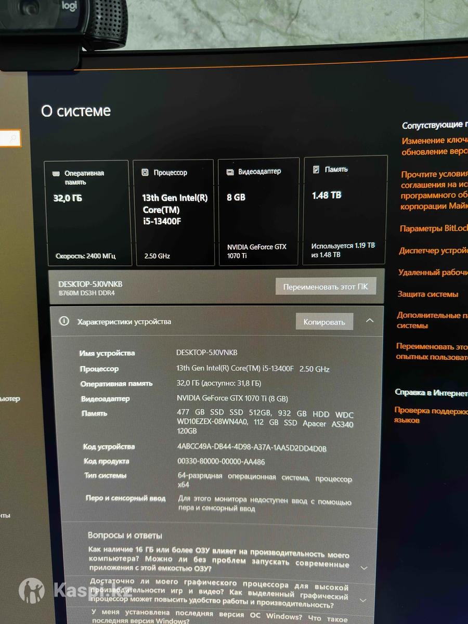Open the Защита системы link
This screenshot has height=624, width=468.
point(428,294)
